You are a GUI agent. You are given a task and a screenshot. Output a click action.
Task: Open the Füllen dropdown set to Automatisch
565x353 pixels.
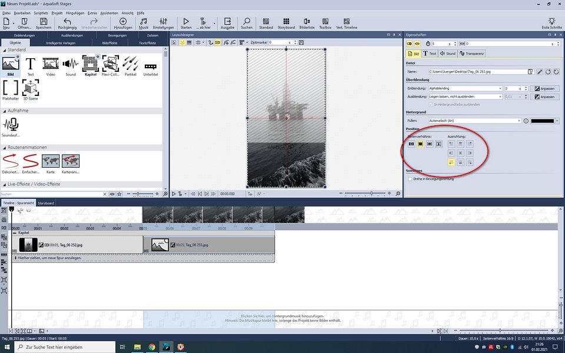474,121
